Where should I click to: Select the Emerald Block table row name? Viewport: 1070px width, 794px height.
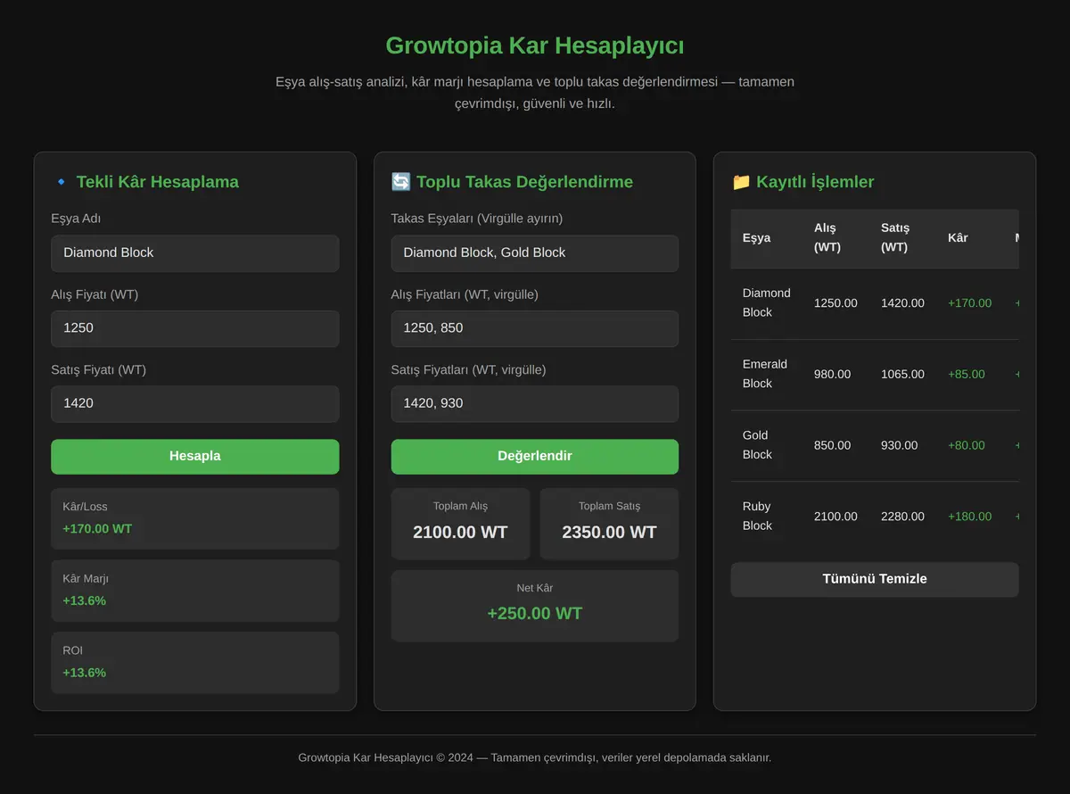(764, 374)
